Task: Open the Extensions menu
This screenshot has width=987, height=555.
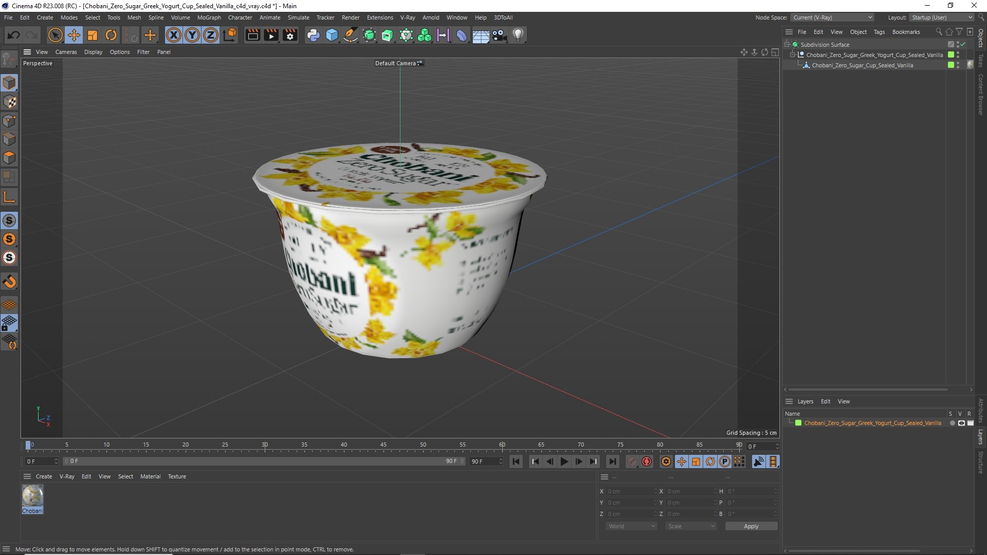Action: pos(380,17)
